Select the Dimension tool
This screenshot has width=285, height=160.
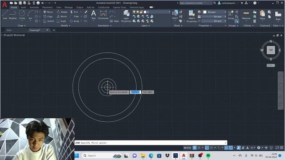tap(103, 15)
